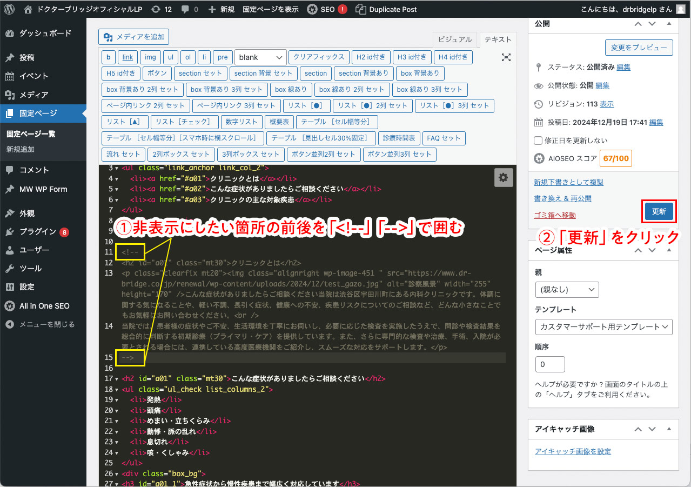The image size is (691, 487).
Task: Click 変更をプレビュー button
Action: (639, 48)
